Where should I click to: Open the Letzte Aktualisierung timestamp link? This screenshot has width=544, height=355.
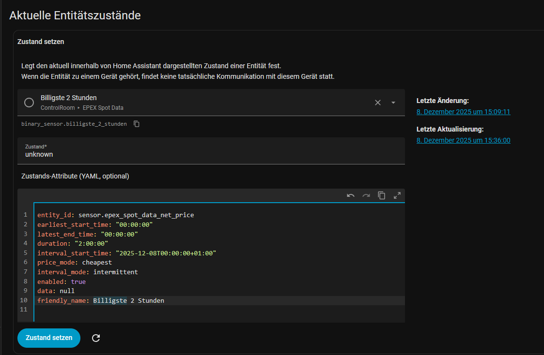point(463,141)
